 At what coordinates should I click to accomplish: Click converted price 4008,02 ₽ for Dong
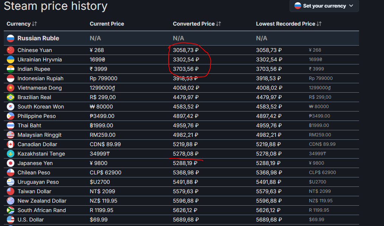point(186,88)
